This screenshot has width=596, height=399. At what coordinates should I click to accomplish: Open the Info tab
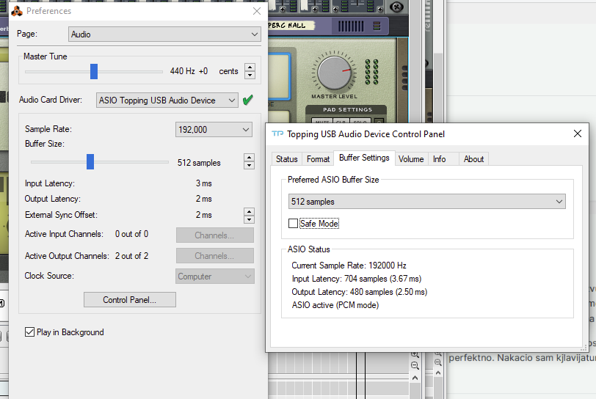[440, 159]
